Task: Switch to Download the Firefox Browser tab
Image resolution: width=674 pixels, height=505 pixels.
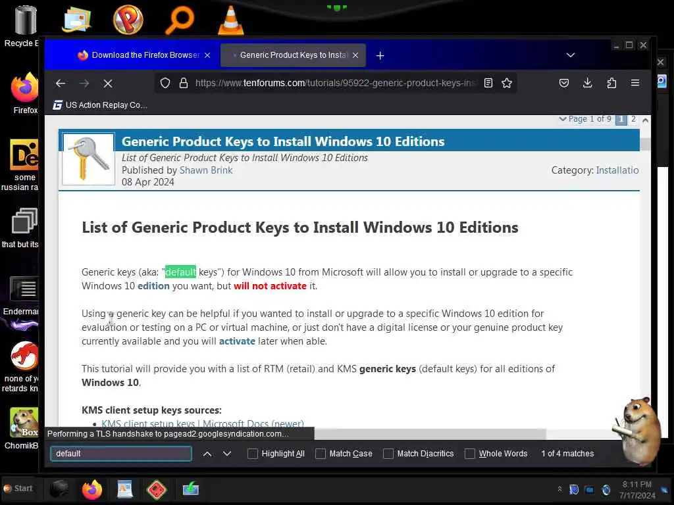Action: 139,55
